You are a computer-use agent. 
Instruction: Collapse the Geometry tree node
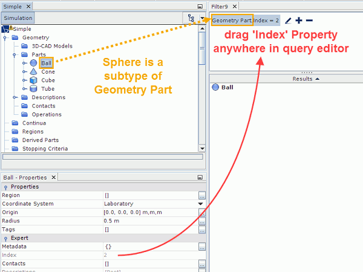click(5, 37)
